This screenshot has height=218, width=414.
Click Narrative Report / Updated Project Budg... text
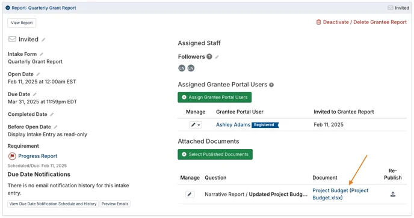(x=256, y=194)
